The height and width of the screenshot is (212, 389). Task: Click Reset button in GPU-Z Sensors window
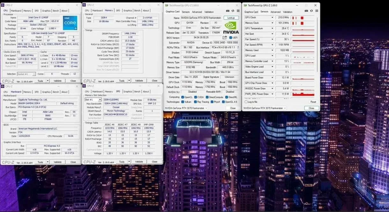313,102
